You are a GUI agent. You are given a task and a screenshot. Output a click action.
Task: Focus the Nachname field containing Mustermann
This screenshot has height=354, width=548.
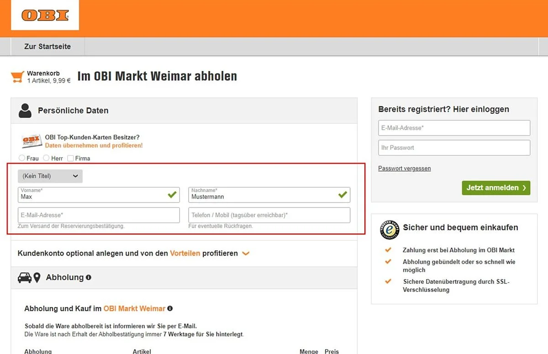269,195
